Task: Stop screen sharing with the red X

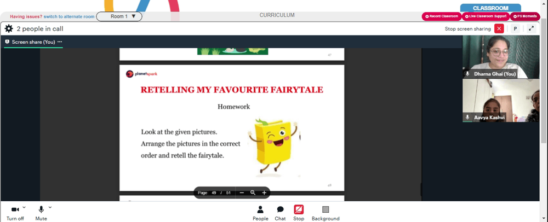Action: coord(499,28)
